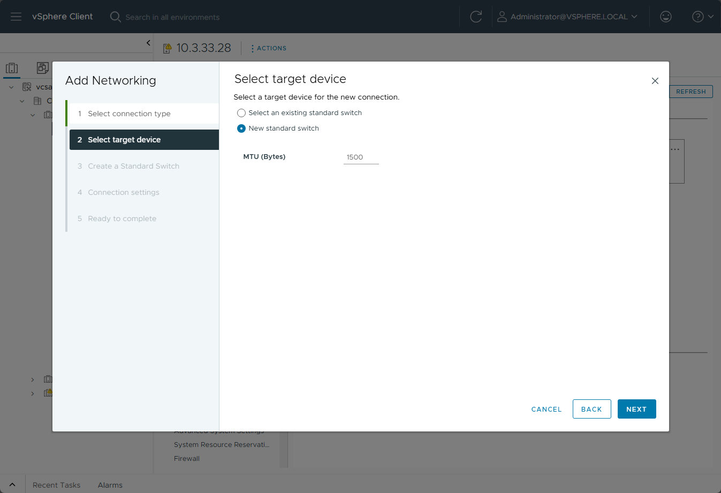Open the help question mark menu

point(702,17)
